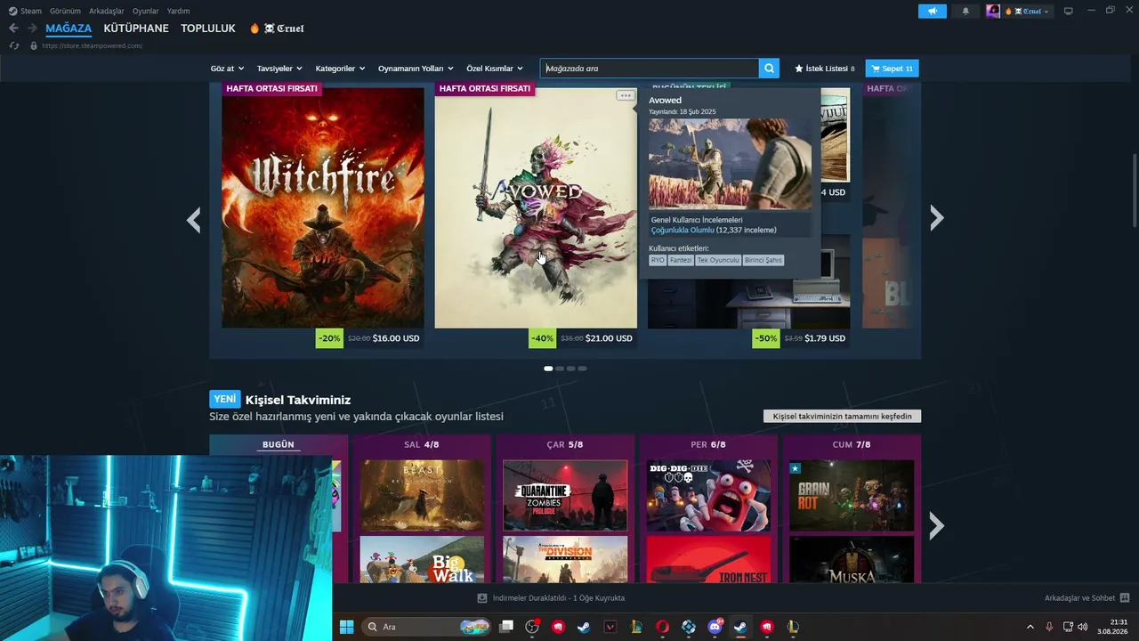
Task: Go back with the navigation back arrow
Action: point(13,28)
